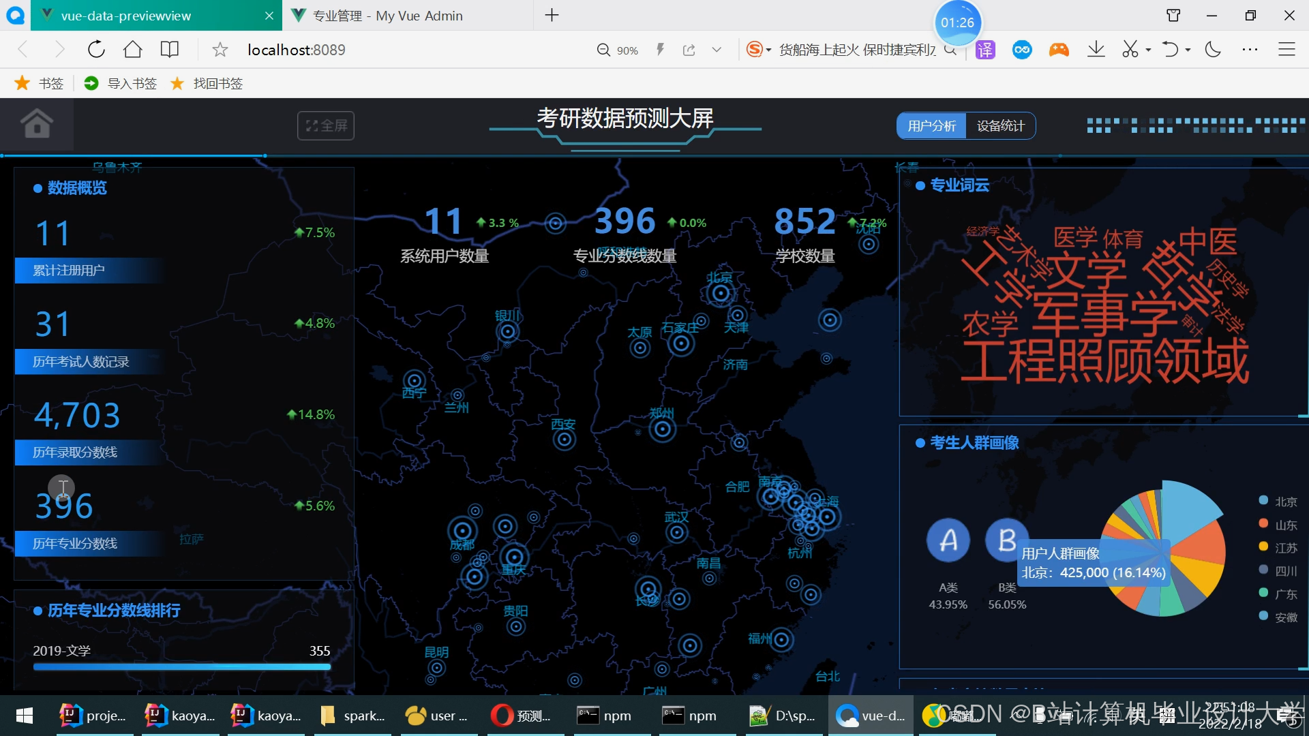Click the 北京 map marker
1309x736 pixels.
click(721, 294)
